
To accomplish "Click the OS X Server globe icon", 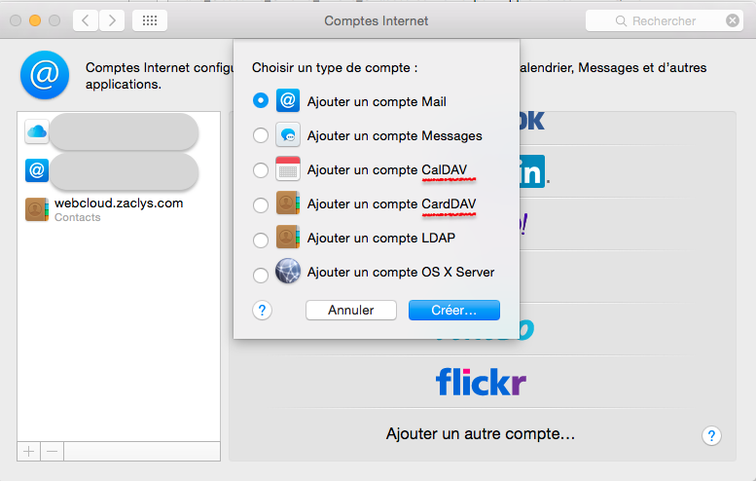I will tap(287, 272).
